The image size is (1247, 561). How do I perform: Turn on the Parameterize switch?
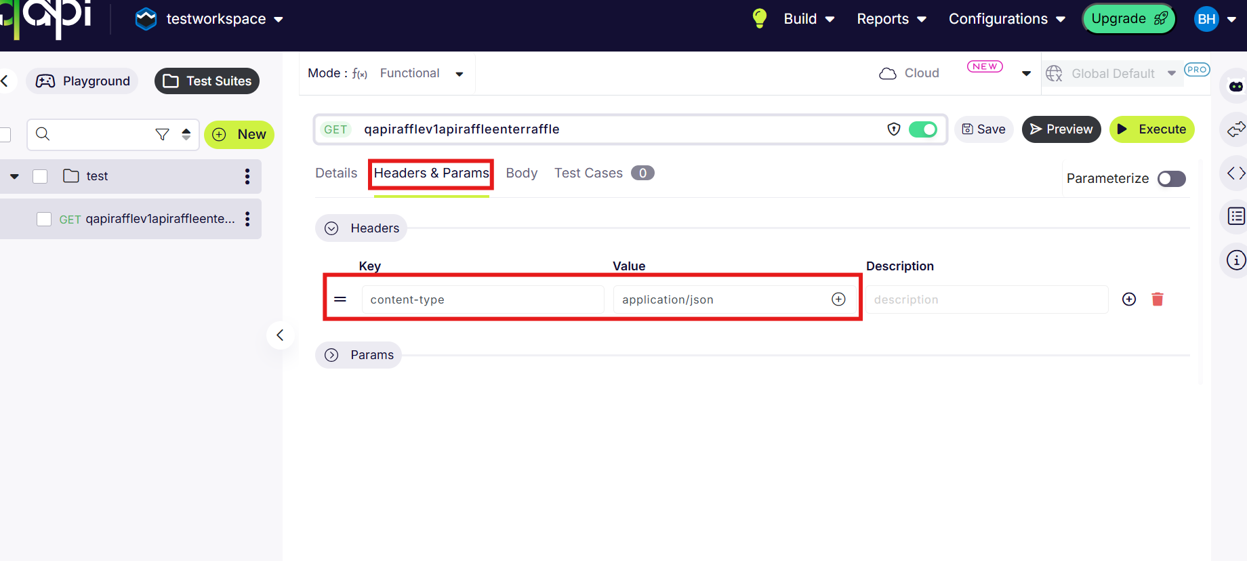[x=1172, y=179]
